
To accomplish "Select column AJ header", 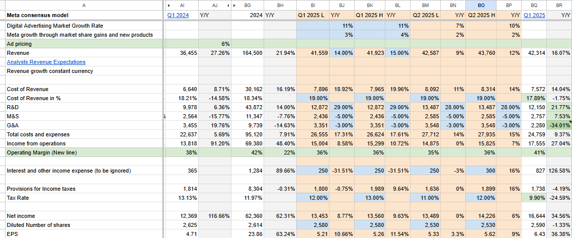I will point(214,6).
